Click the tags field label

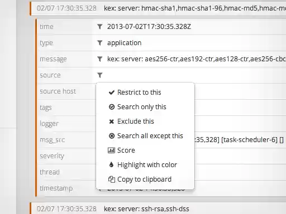[x=46, y=108]
